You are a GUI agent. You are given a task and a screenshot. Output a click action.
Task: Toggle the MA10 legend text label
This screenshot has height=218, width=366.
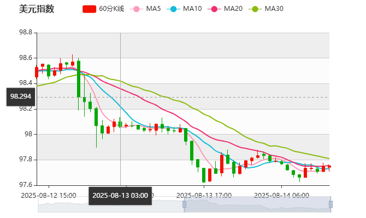tap(192, 9)
